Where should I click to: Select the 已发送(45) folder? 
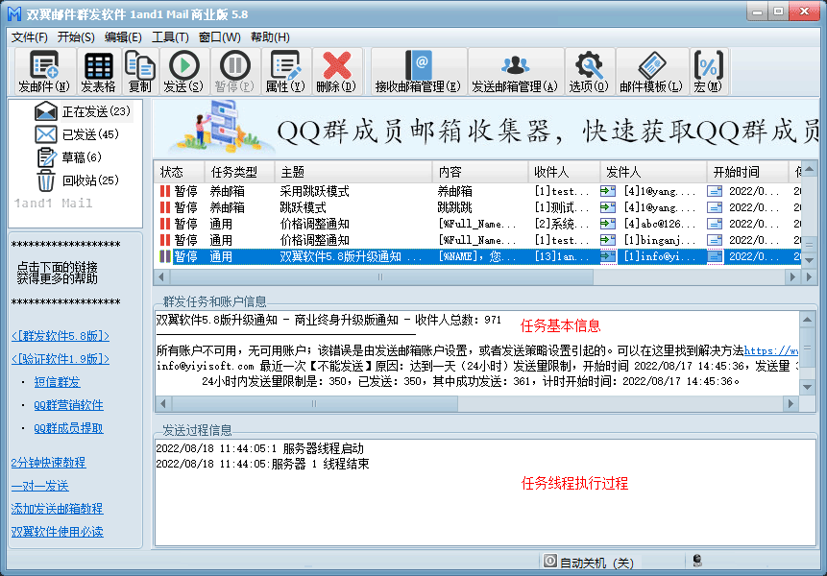click(x=77, y=134)
